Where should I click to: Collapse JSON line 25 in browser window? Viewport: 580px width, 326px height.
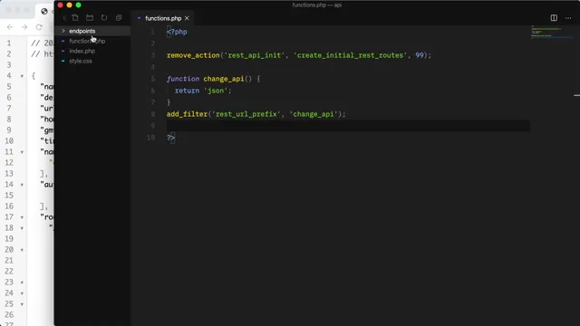point(22,304)
